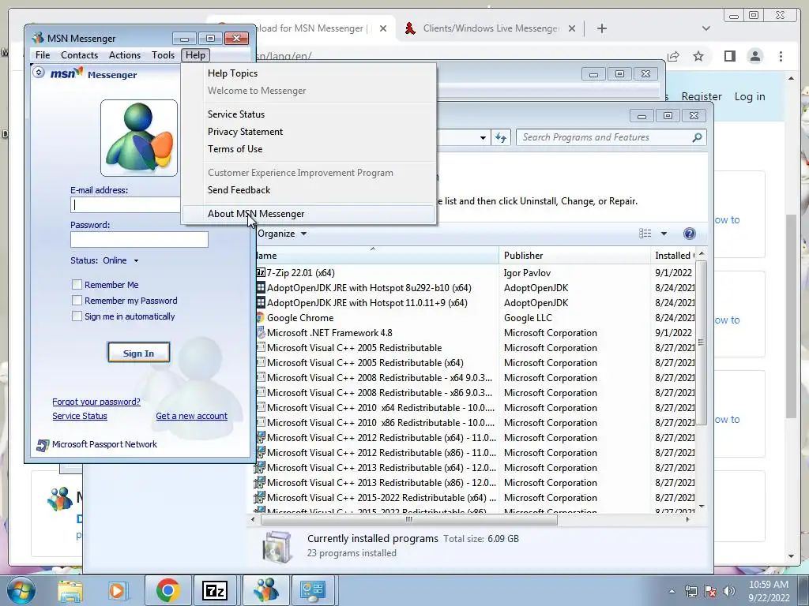
Task: Expand the Status Online dropdown
Action: 136,260
